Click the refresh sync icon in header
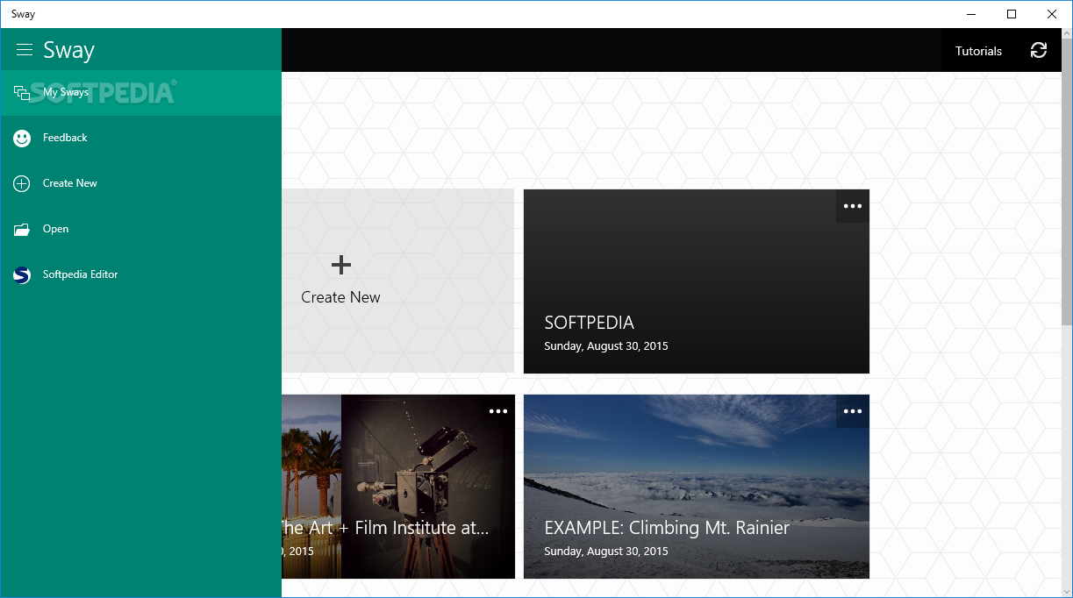The image size is (1073, 598). [1039, 50]
